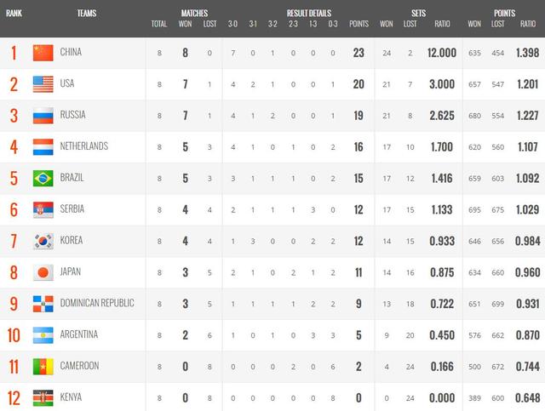Click the Argentina flag icon
Viewport: 545px width, 411px height.
point(43,334)
